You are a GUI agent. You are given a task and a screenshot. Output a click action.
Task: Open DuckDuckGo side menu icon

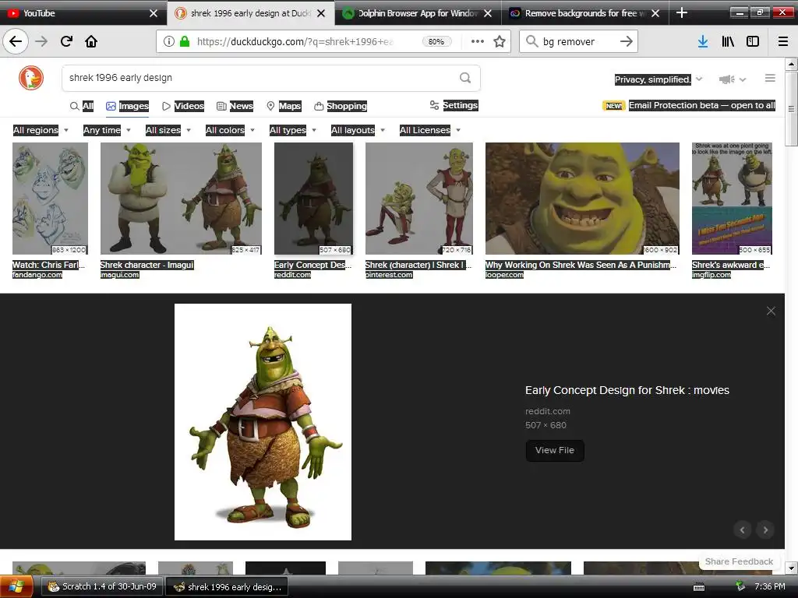(770, 78)
